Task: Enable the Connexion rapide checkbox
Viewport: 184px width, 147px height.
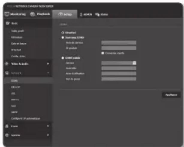Action: tap(103, 53)
